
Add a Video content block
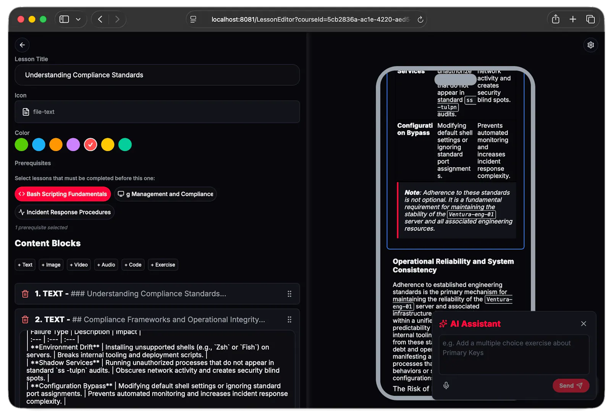pyautogui.click(x=79, y=265)
